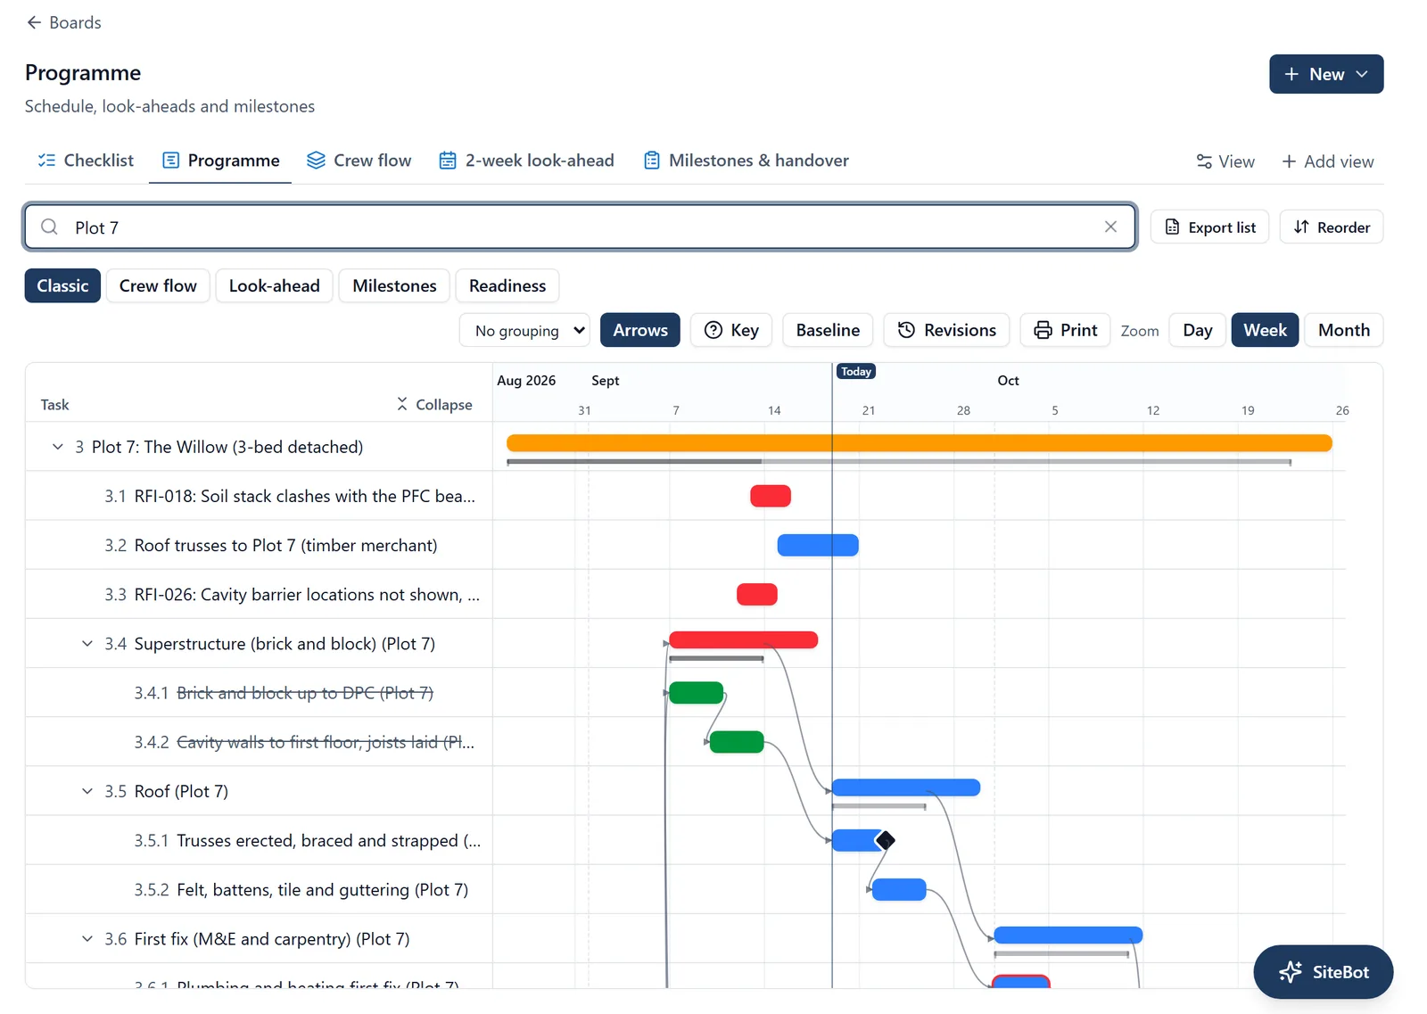This screenshot has height=1014, width=1427.
Task: Open the View settings
Action: click(1225, 161)
